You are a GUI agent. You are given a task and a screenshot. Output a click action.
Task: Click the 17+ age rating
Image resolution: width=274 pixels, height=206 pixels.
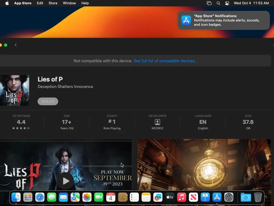point(67,122)
